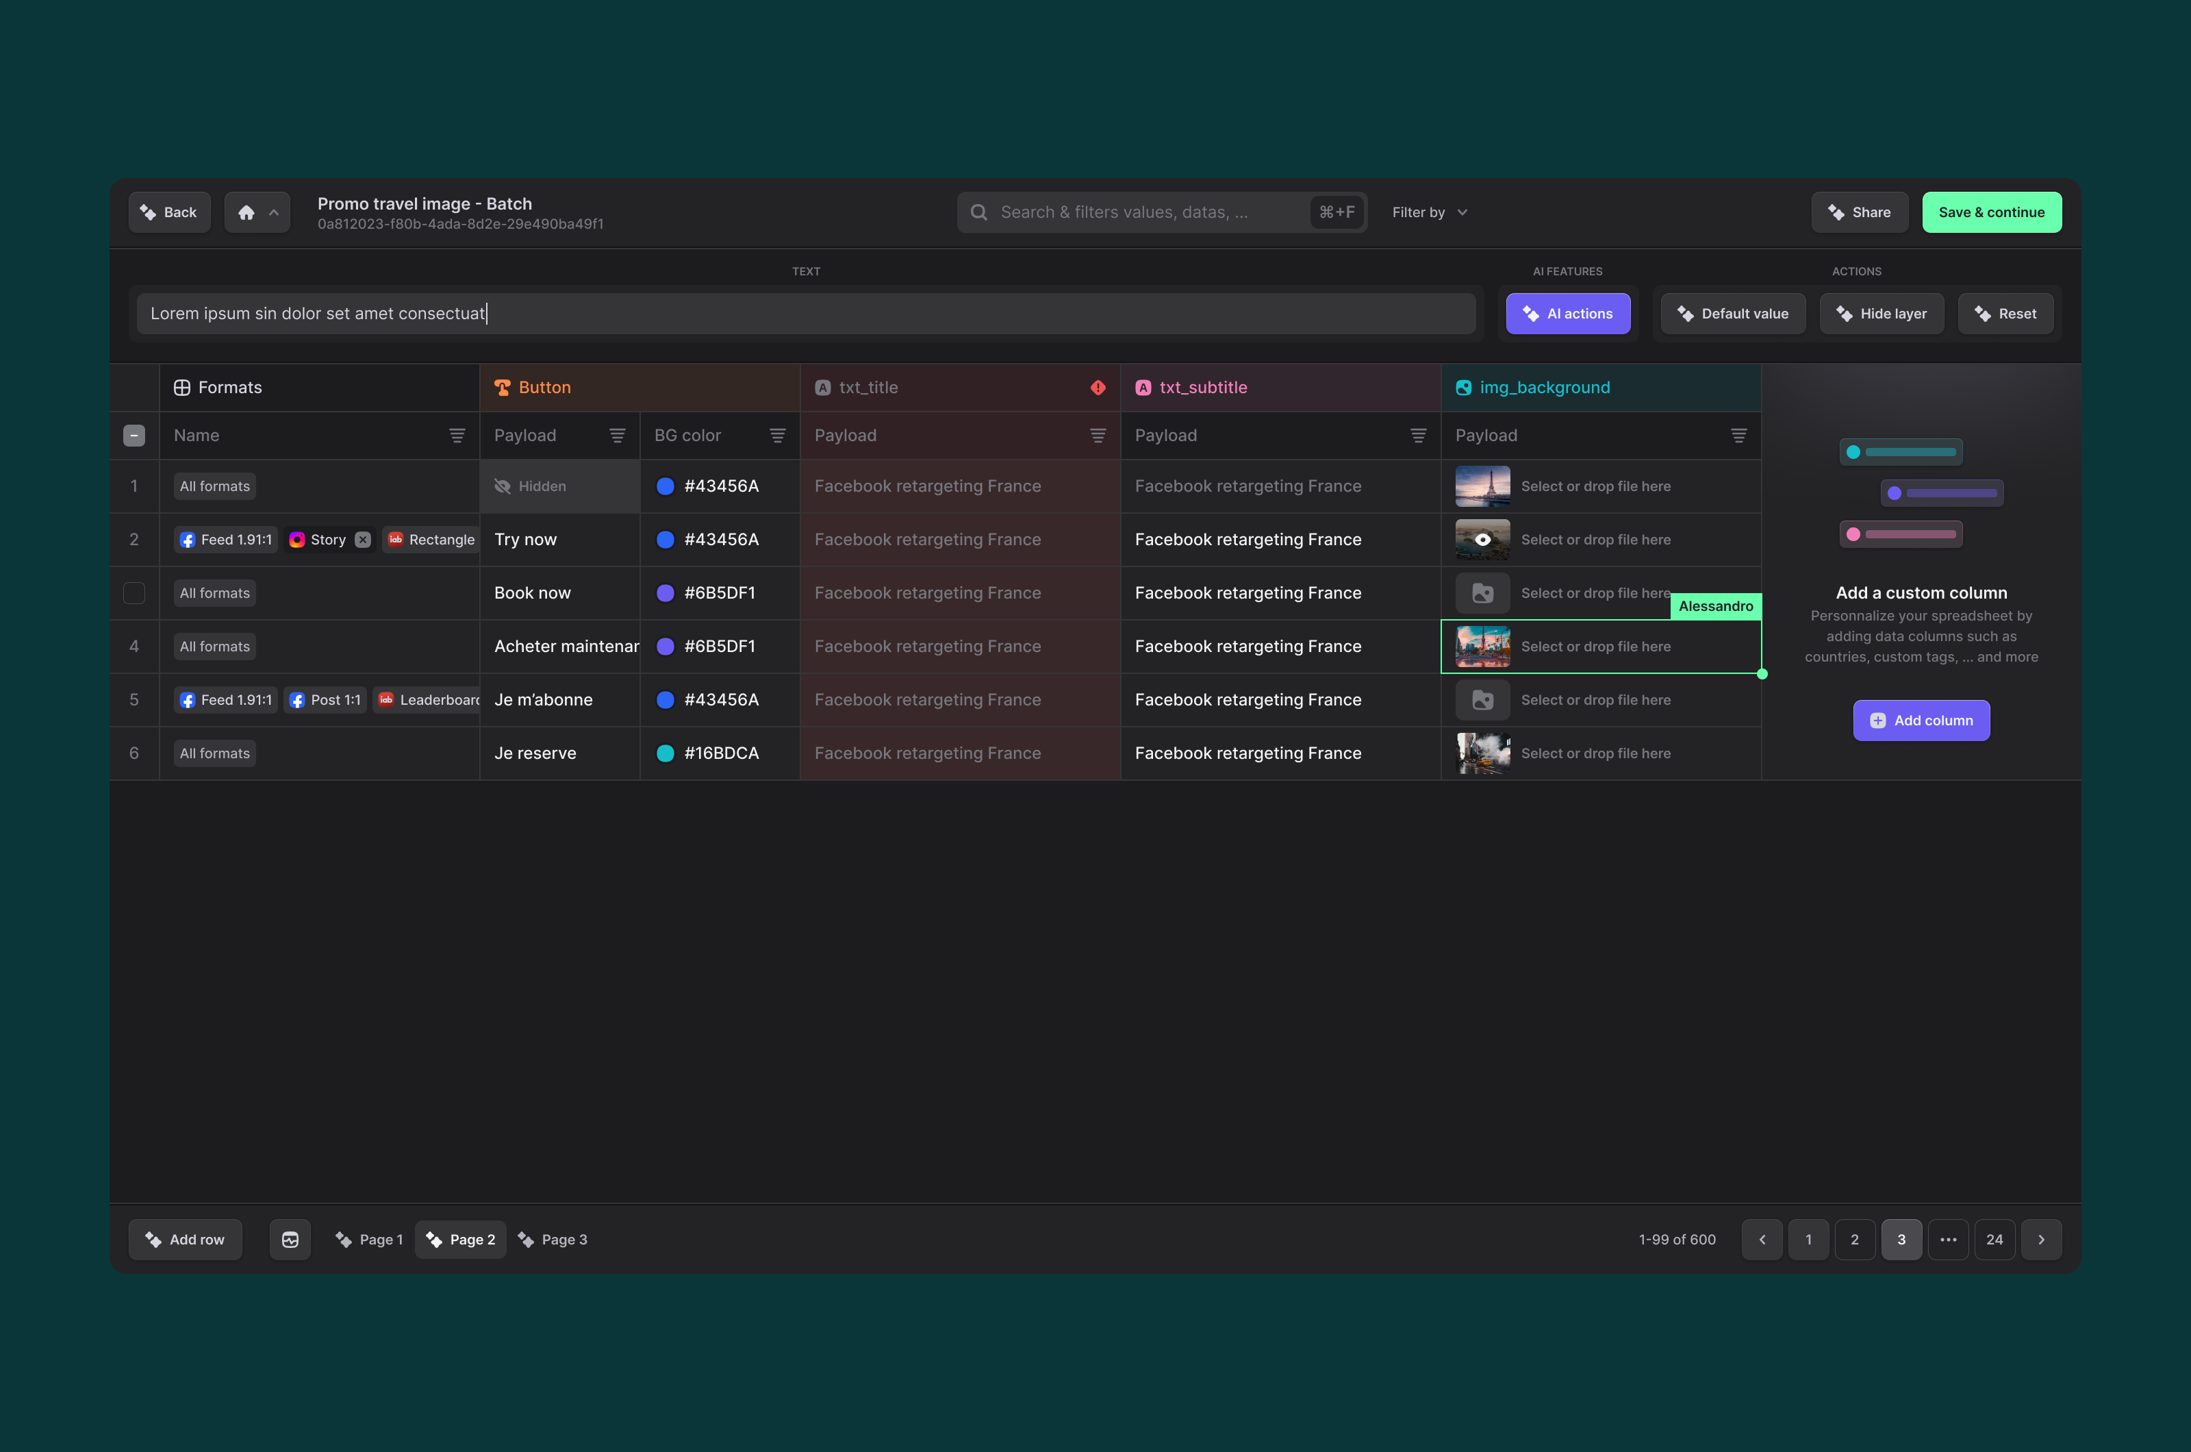Click Save & continue
The width and height of the screenshot is (2191, 1452).
tap(1991, 212)
